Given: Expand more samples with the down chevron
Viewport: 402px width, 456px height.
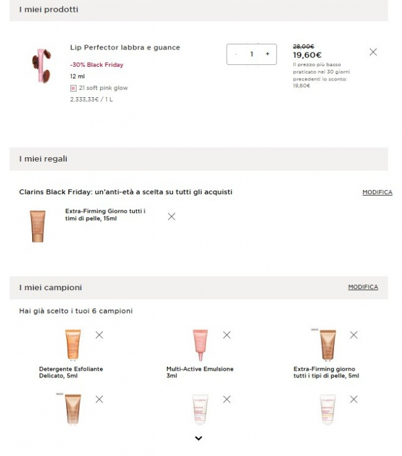Looking at the screenshot, I should click(x=199, y=439).
